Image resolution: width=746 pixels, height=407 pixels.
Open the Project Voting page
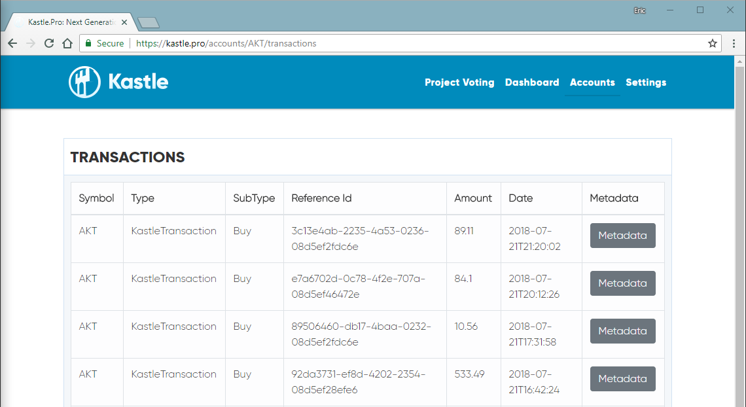[x=459, y=82]
